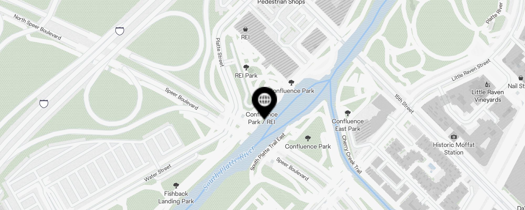Select tree icon above Confluence Park south label
525x210 pixels.
[308, 138]
